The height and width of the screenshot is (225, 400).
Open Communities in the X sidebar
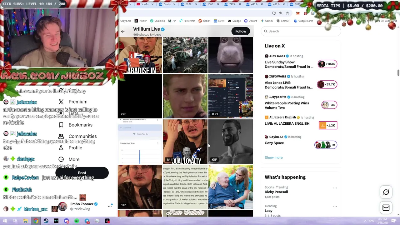pos(77,136)
